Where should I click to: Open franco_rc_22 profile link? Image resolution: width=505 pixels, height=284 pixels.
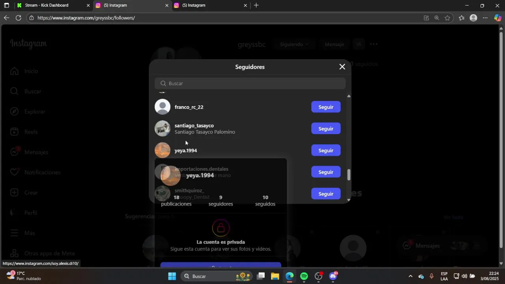click(189, 107)
